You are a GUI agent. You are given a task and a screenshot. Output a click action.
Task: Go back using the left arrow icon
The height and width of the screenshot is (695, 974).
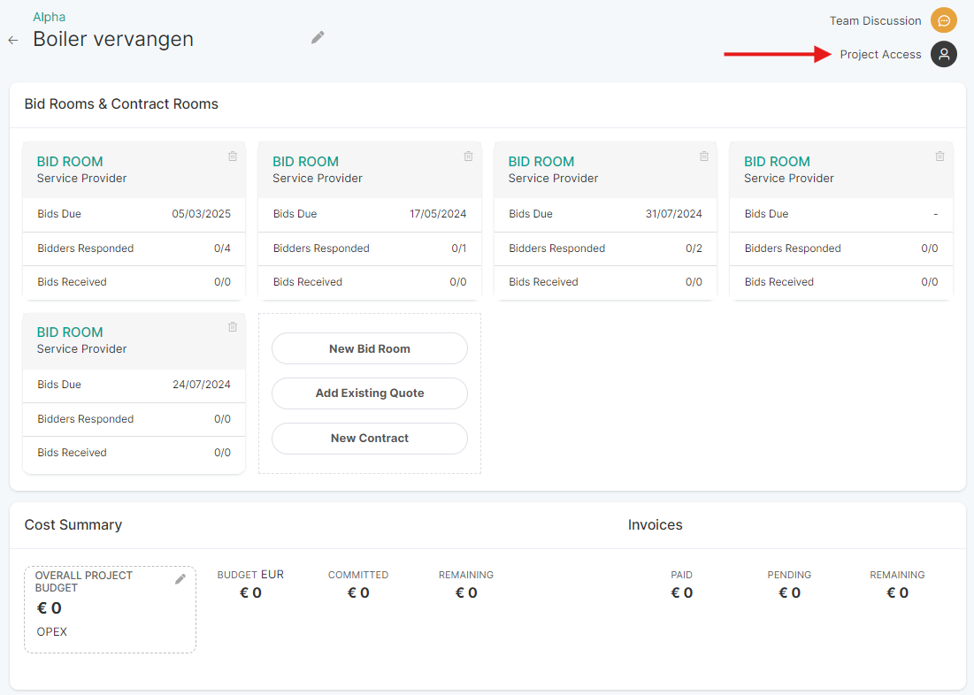[x=13, y=41]
